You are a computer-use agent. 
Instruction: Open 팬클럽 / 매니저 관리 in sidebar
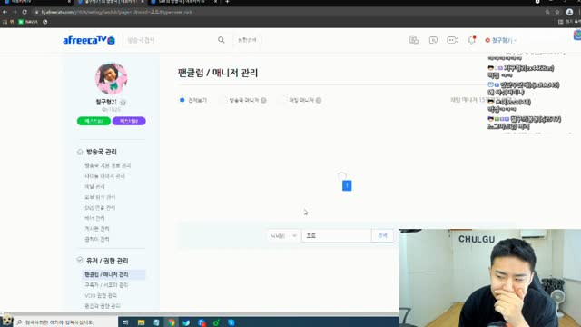(106, 274)
